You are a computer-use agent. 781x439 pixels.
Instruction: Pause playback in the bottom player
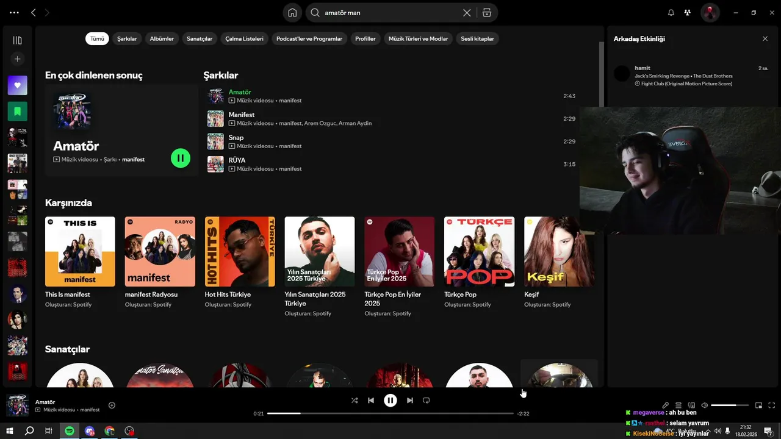(390, 401)
